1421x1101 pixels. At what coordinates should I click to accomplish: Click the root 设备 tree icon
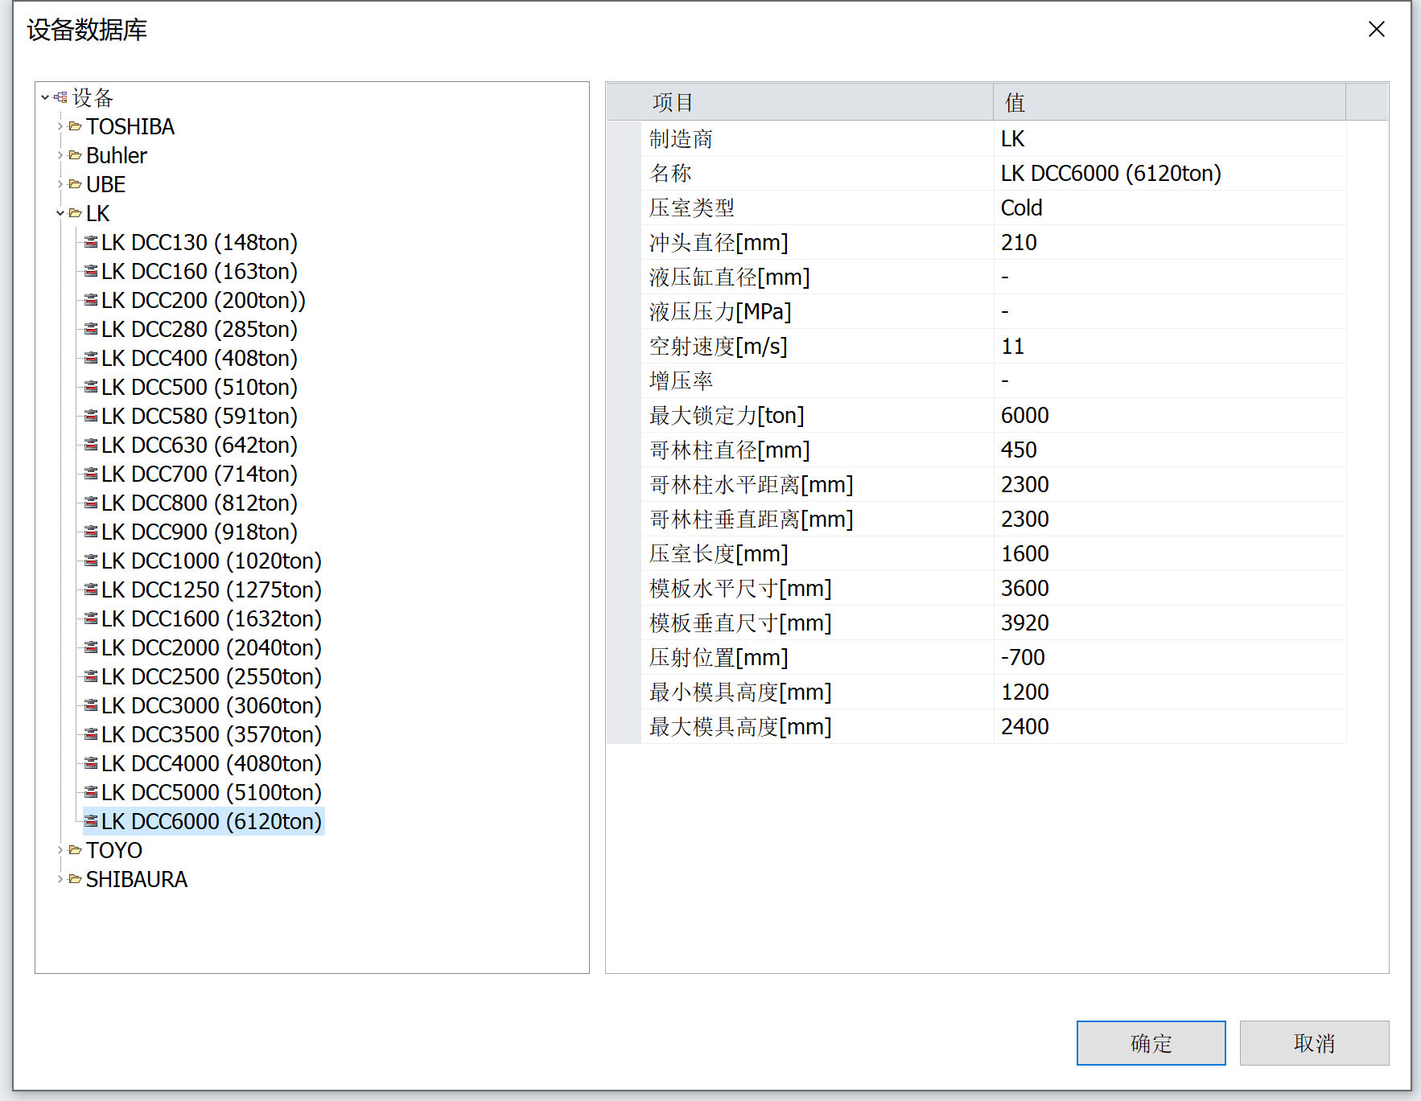pyautogui.click(x=60, y=97)
